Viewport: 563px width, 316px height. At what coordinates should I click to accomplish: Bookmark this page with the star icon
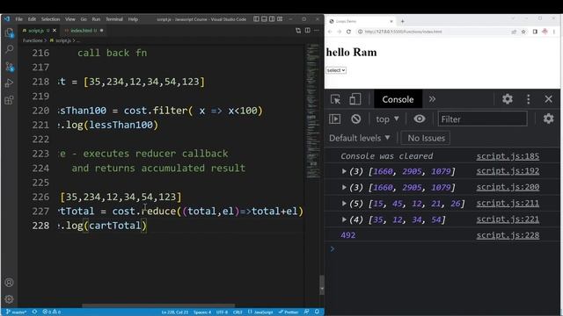[523, 32]
